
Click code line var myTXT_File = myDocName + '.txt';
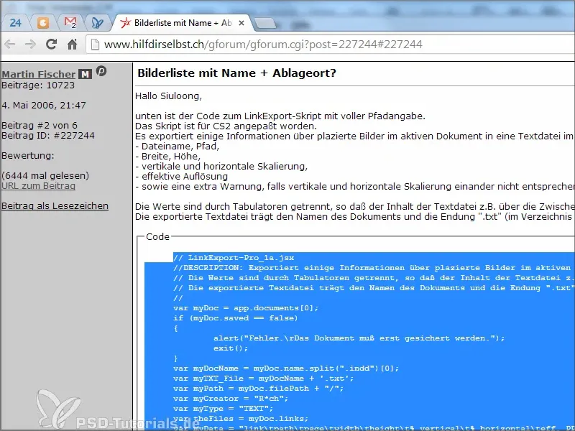263,379
